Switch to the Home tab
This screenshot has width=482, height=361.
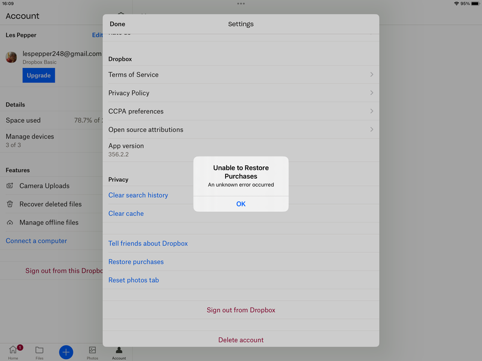click(x=13, y=352)
